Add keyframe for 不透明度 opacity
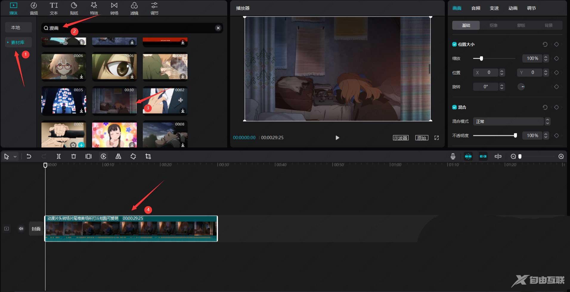570x292 pixels. (556, 135)
